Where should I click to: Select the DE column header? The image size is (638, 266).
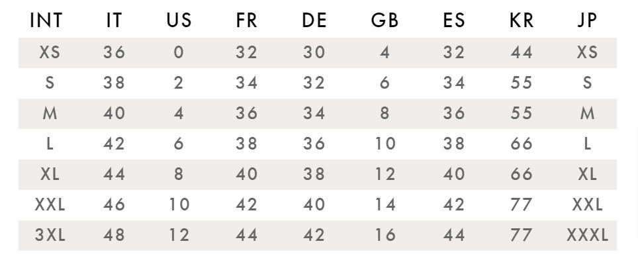[314, 20]
